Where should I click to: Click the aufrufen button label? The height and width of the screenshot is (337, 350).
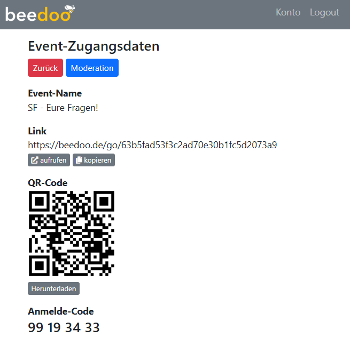(x=53, y=160)
